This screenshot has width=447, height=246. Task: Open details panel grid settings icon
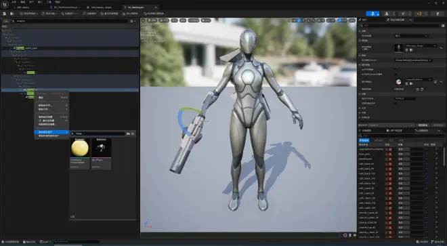pos(443,26)
